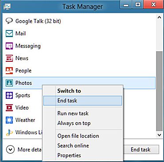Close the Task Manager window

click(154, 5)
